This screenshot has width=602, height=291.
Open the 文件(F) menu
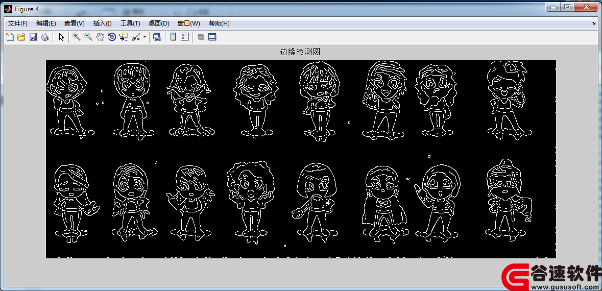pos(18,23)
